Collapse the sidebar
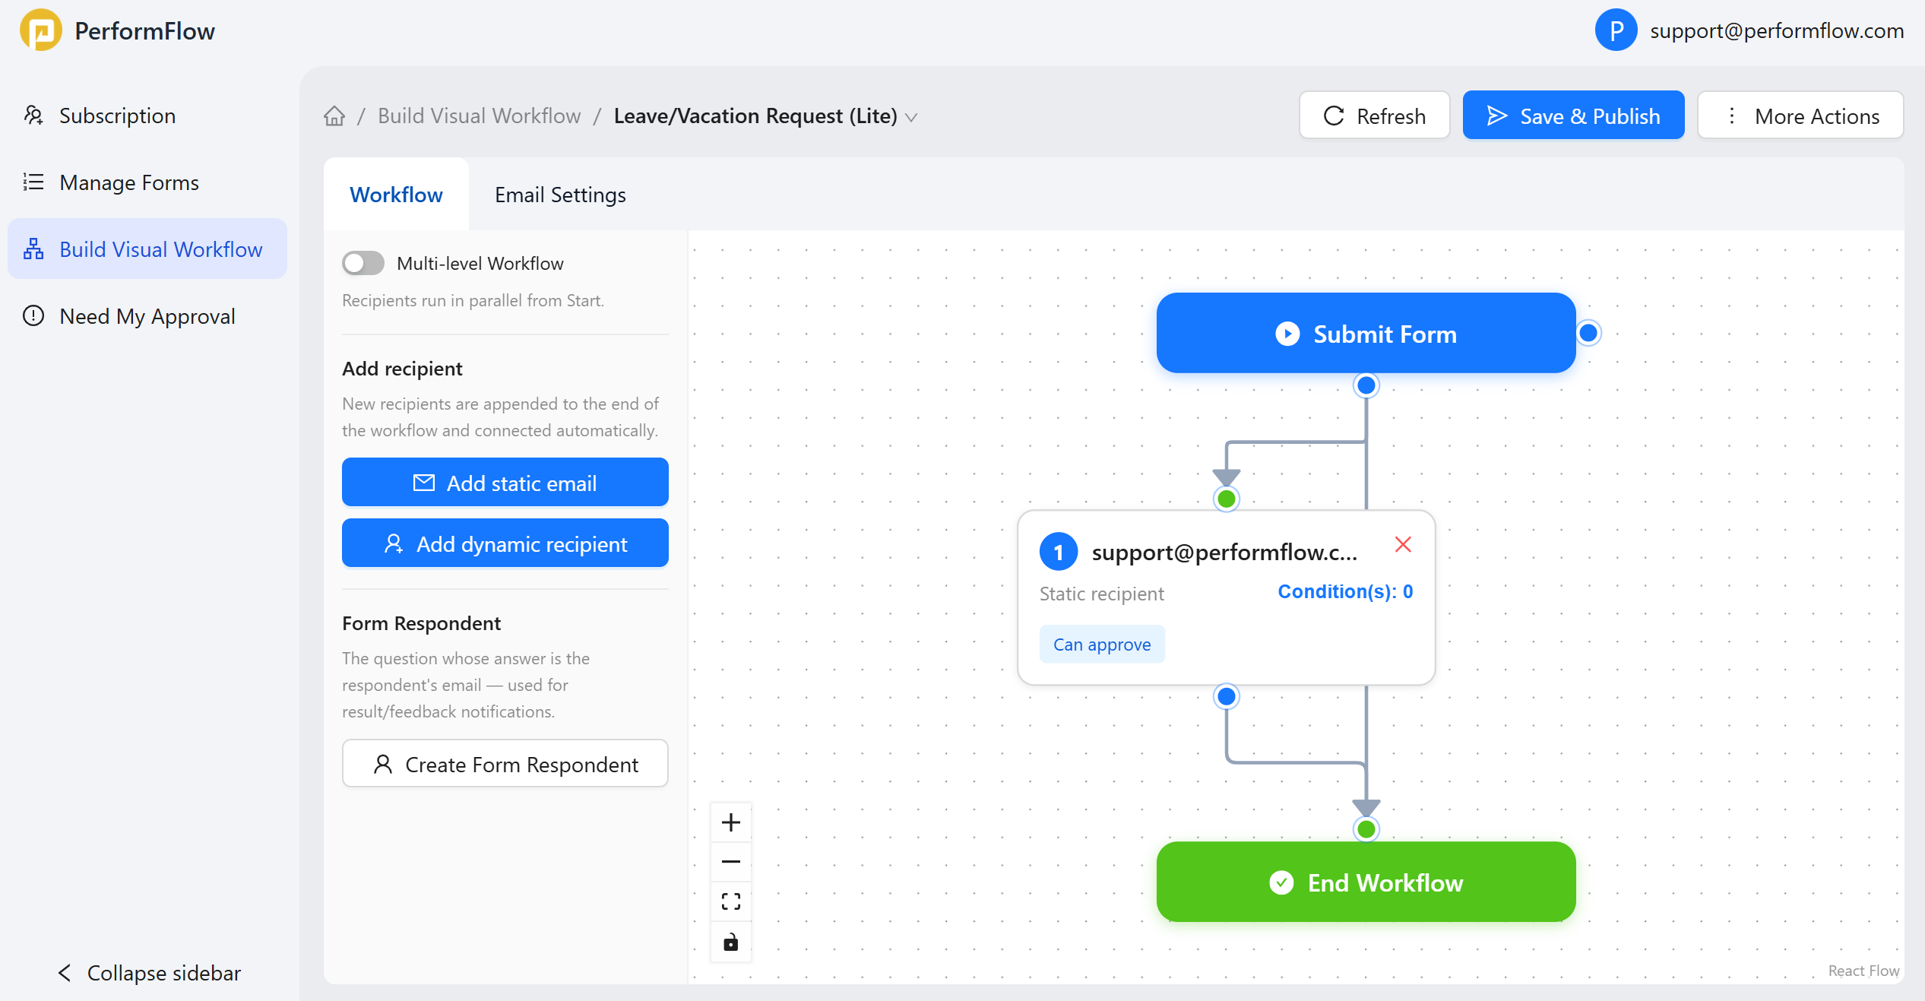Screen dimensions: 1925x1001 pyautogui.click(x=150, y=973)
